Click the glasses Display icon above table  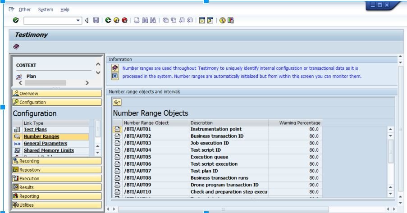117,102
